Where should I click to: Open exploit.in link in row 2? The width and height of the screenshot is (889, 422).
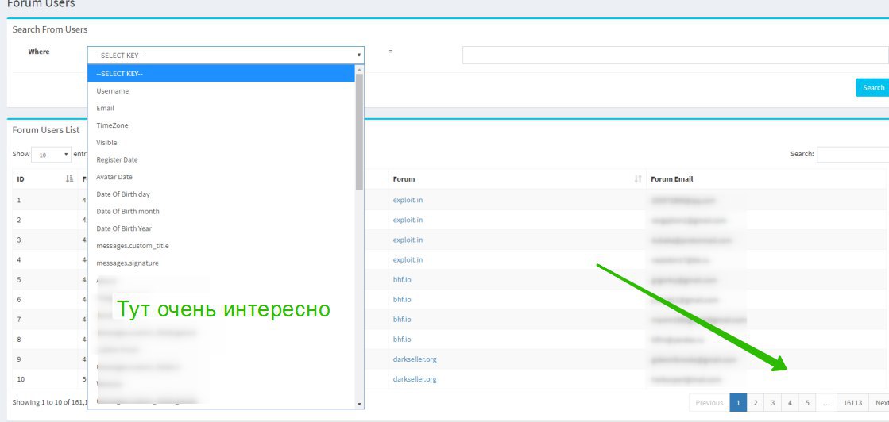click(x=408, y=220)
